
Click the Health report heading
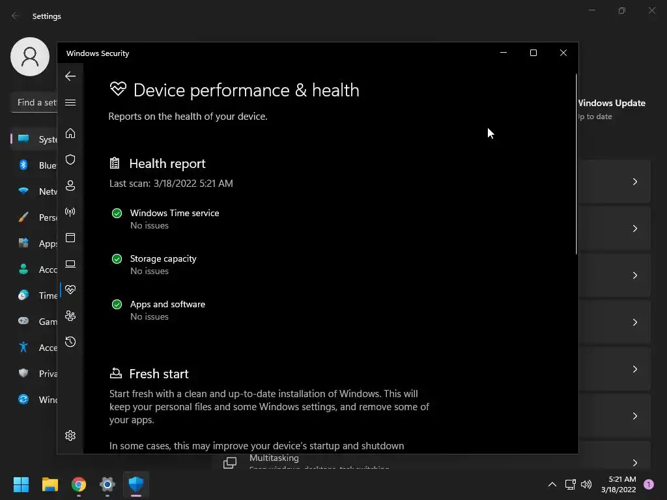point(167,163)
